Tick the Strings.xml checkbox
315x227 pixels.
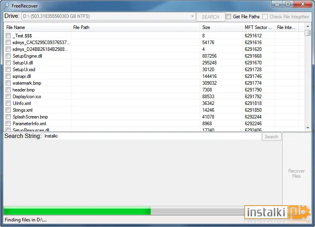[x=8, y=110]
